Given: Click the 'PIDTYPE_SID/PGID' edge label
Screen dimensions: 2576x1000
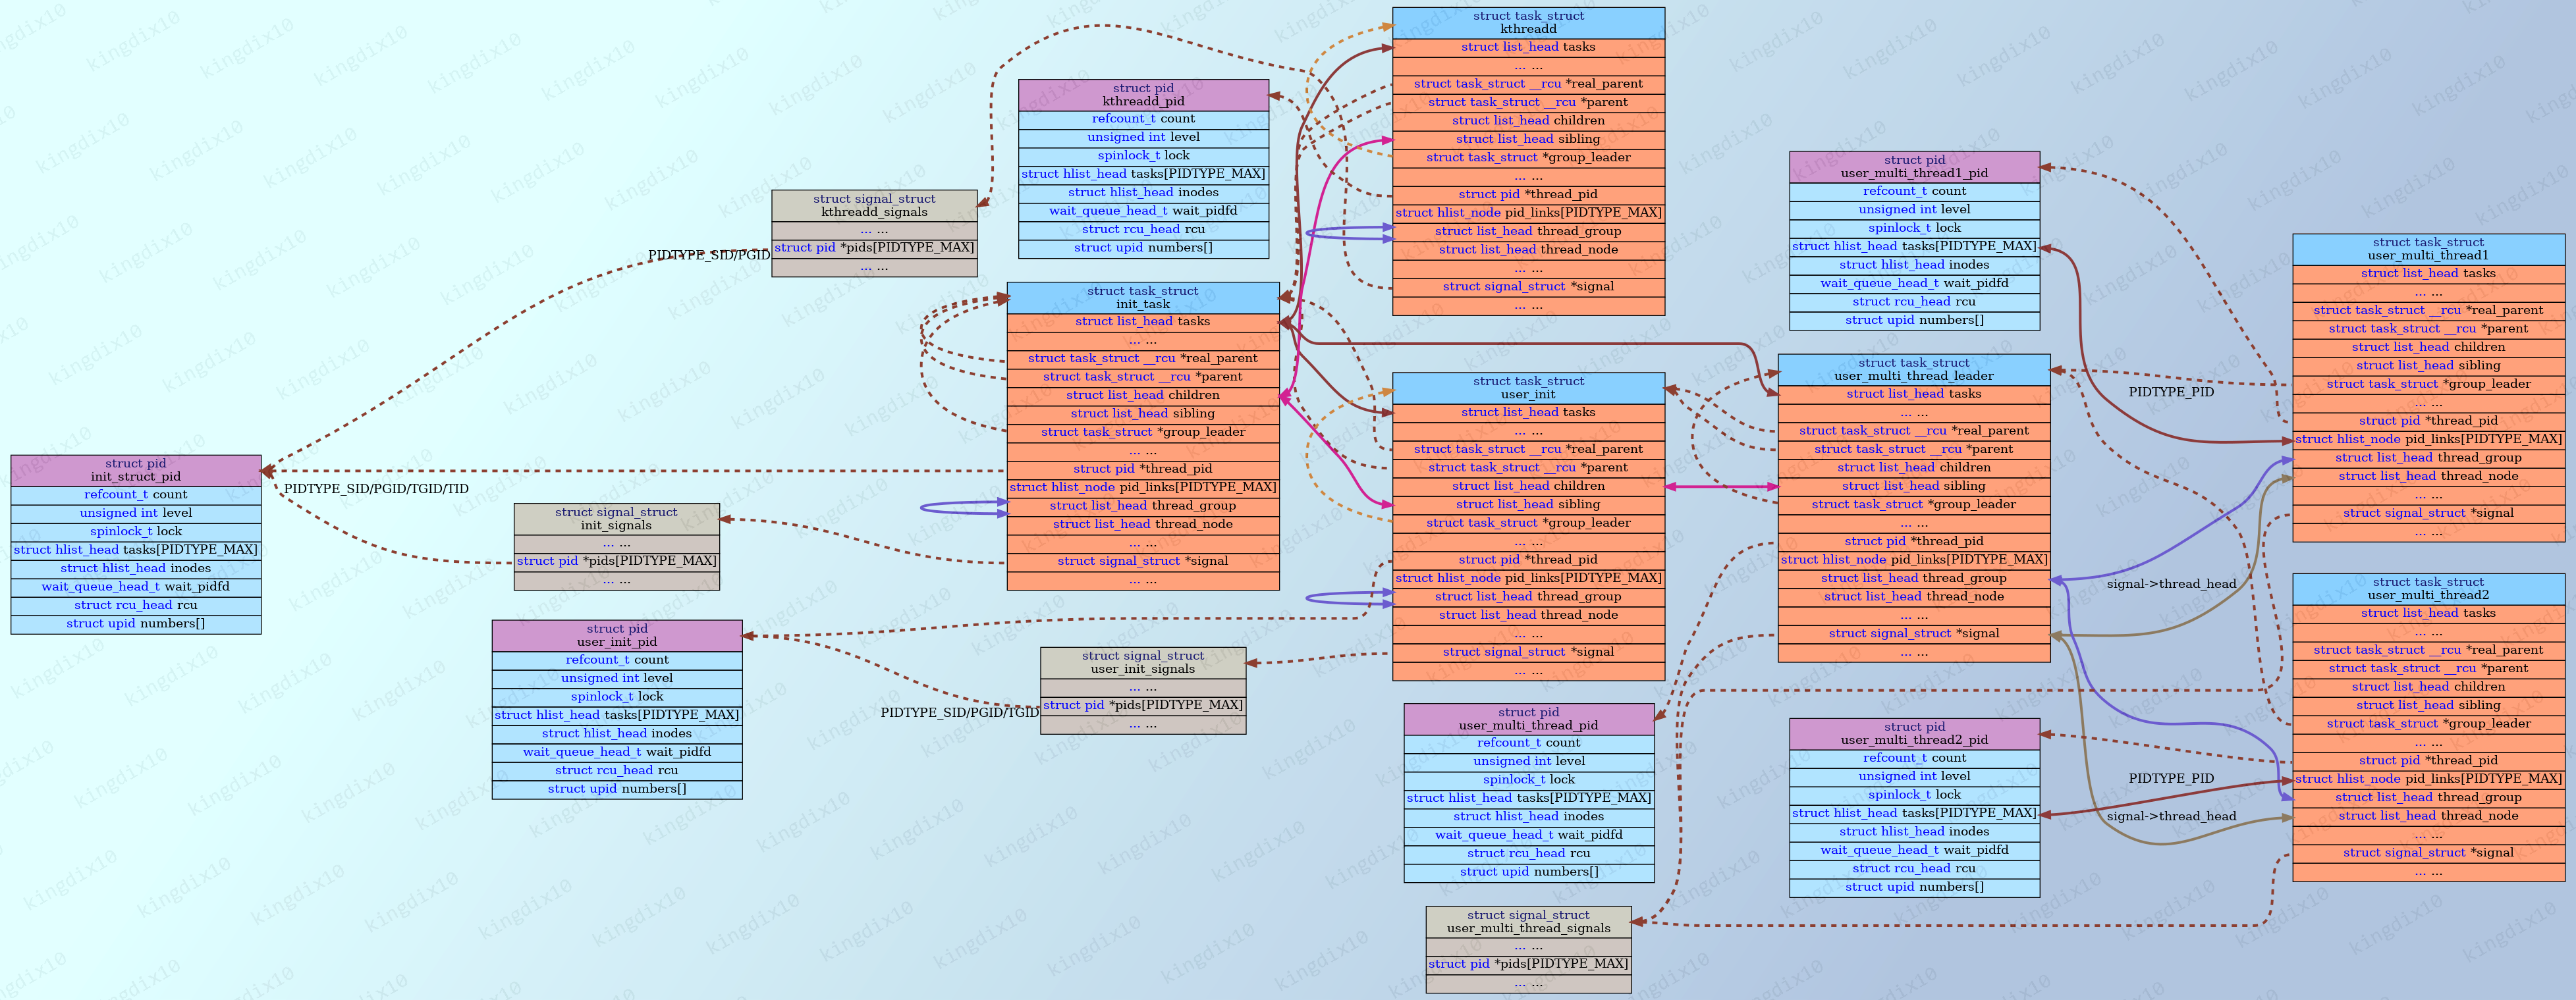Looking at the screenshot, I should (x=709, y=255).
